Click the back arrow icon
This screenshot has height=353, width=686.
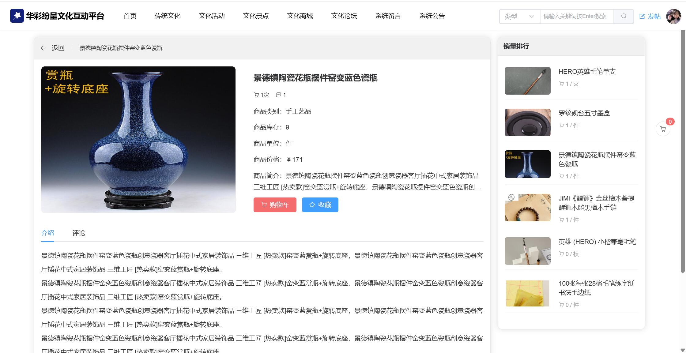tap(43, 48)
